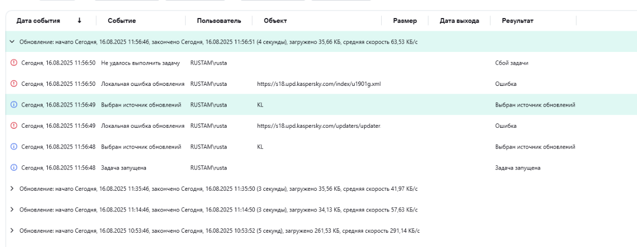This screenshot has width=637, height=247.
Task: Sort by the "Результат" column header
Action: pos(518,21)
